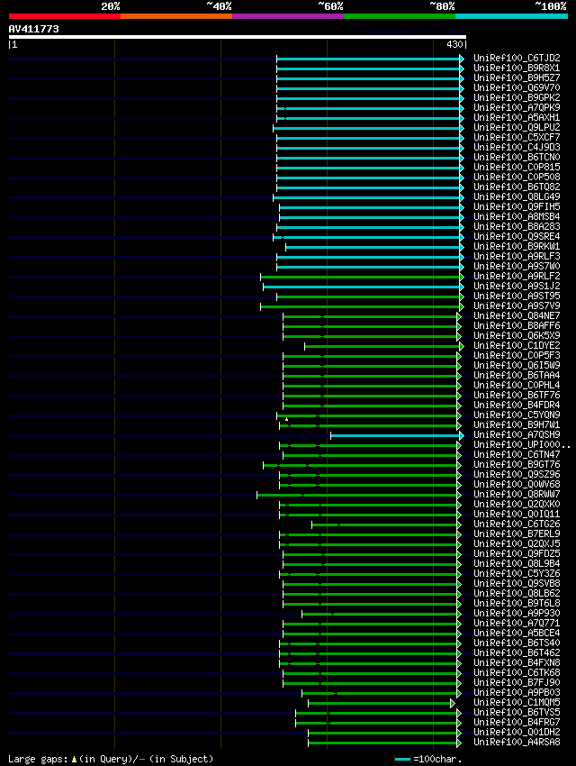Click the red 20% identity color segment
The image size is (576, 766).
click(65, 16)
